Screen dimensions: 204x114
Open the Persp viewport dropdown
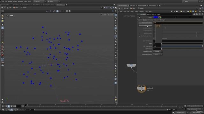[104, 14]
